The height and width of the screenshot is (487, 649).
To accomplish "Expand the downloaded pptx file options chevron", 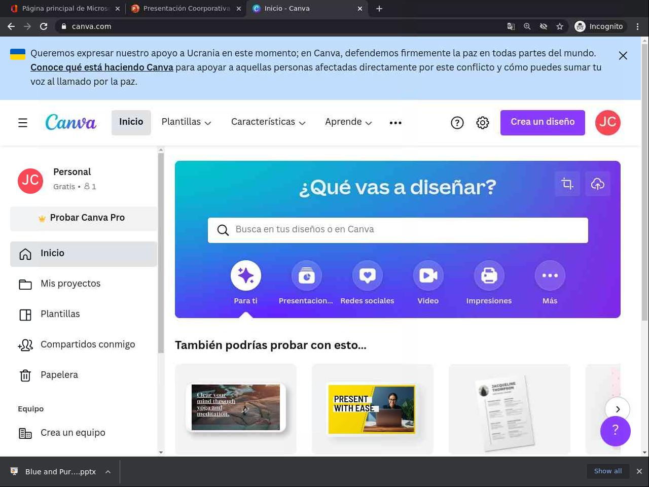I will tap(108, 472).
